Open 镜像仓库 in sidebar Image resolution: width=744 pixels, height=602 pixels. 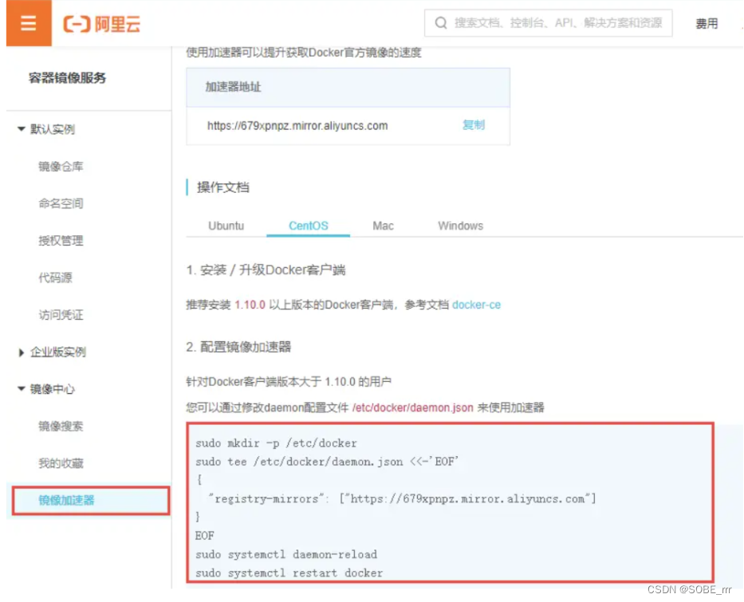[61, 167]
